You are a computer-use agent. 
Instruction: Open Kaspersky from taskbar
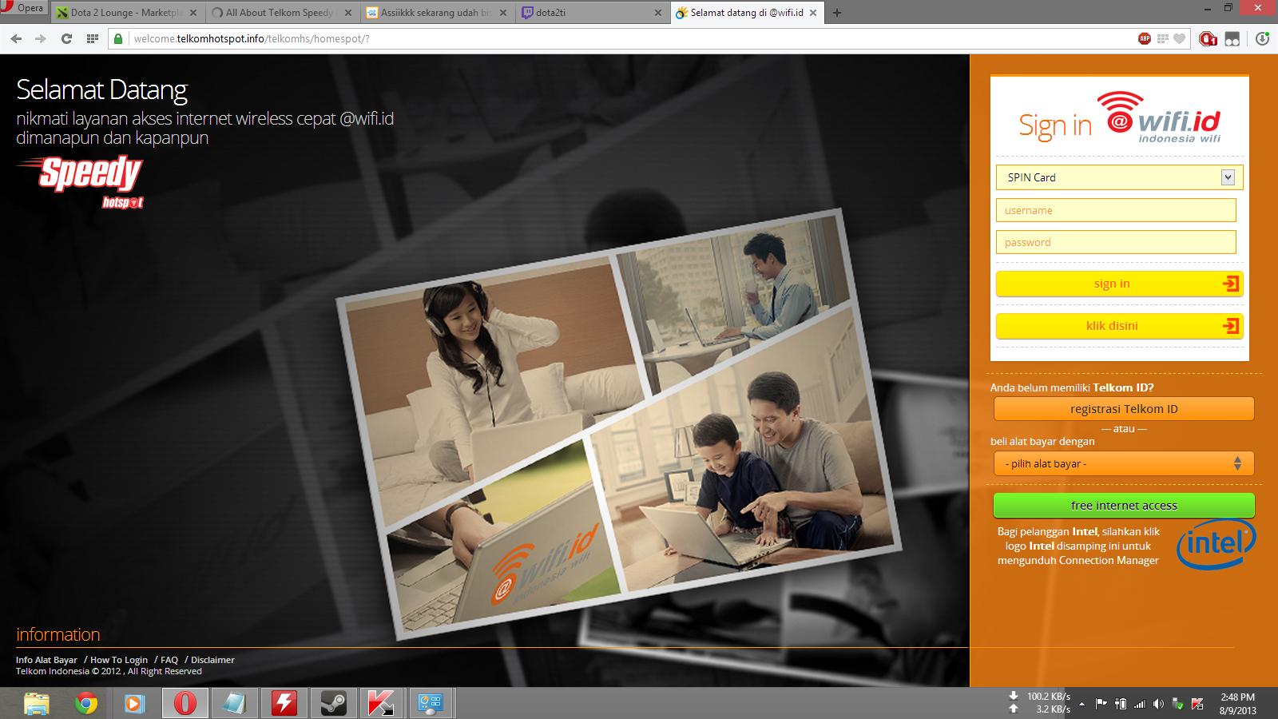pyautogui.click(x=382, y=704)
